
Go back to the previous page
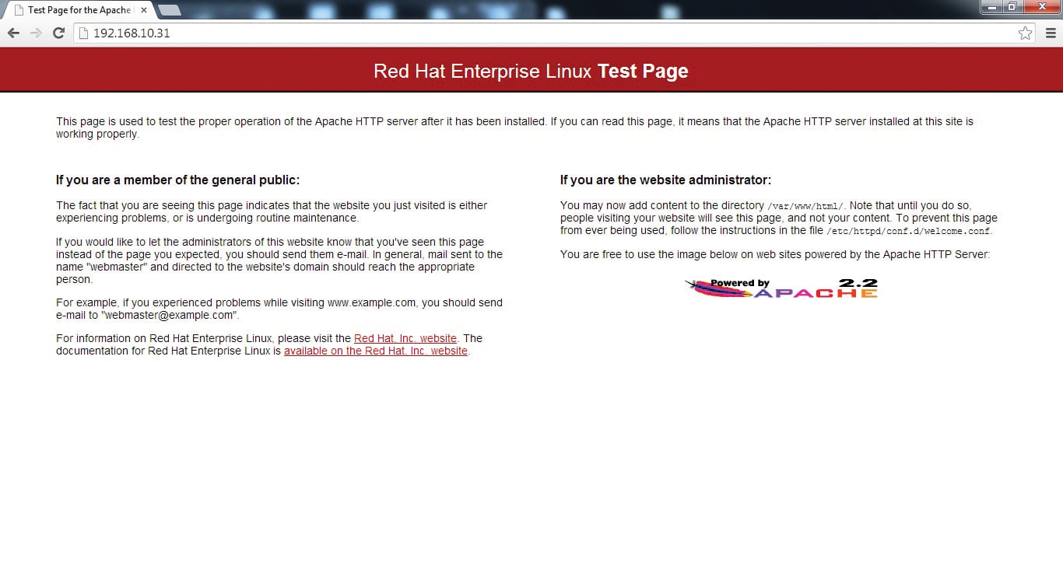click(x=13, y=33)
